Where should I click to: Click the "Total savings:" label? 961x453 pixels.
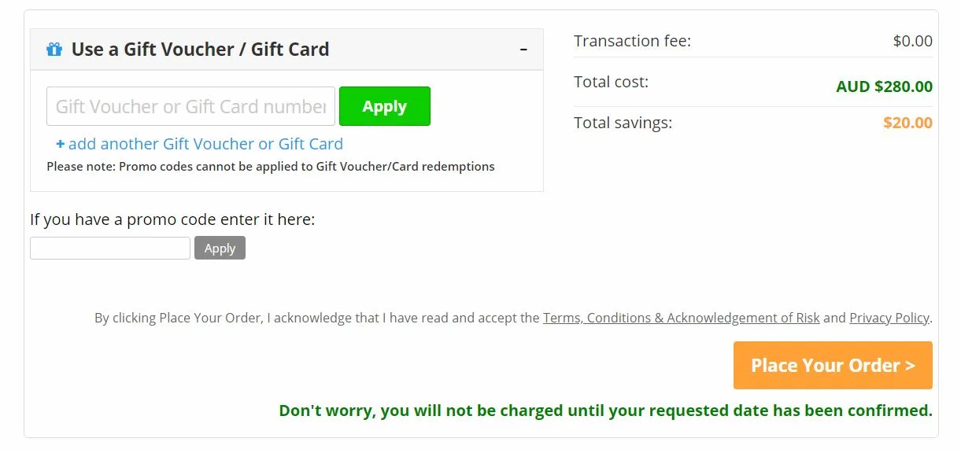pos(623,123)
